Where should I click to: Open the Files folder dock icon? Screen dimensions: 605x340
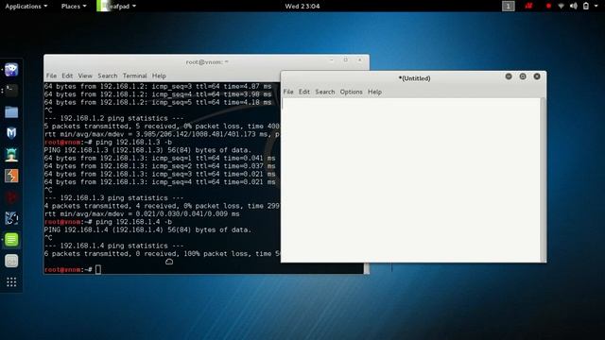click(x=11, y=112)
